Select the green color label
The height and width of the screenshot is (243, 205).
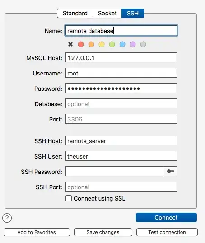(x=112, y=44)
